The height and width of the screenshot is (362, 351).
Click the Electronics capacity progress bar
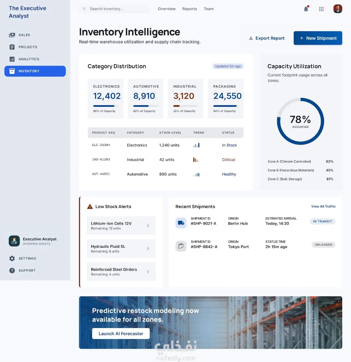(x=106, y=106)
